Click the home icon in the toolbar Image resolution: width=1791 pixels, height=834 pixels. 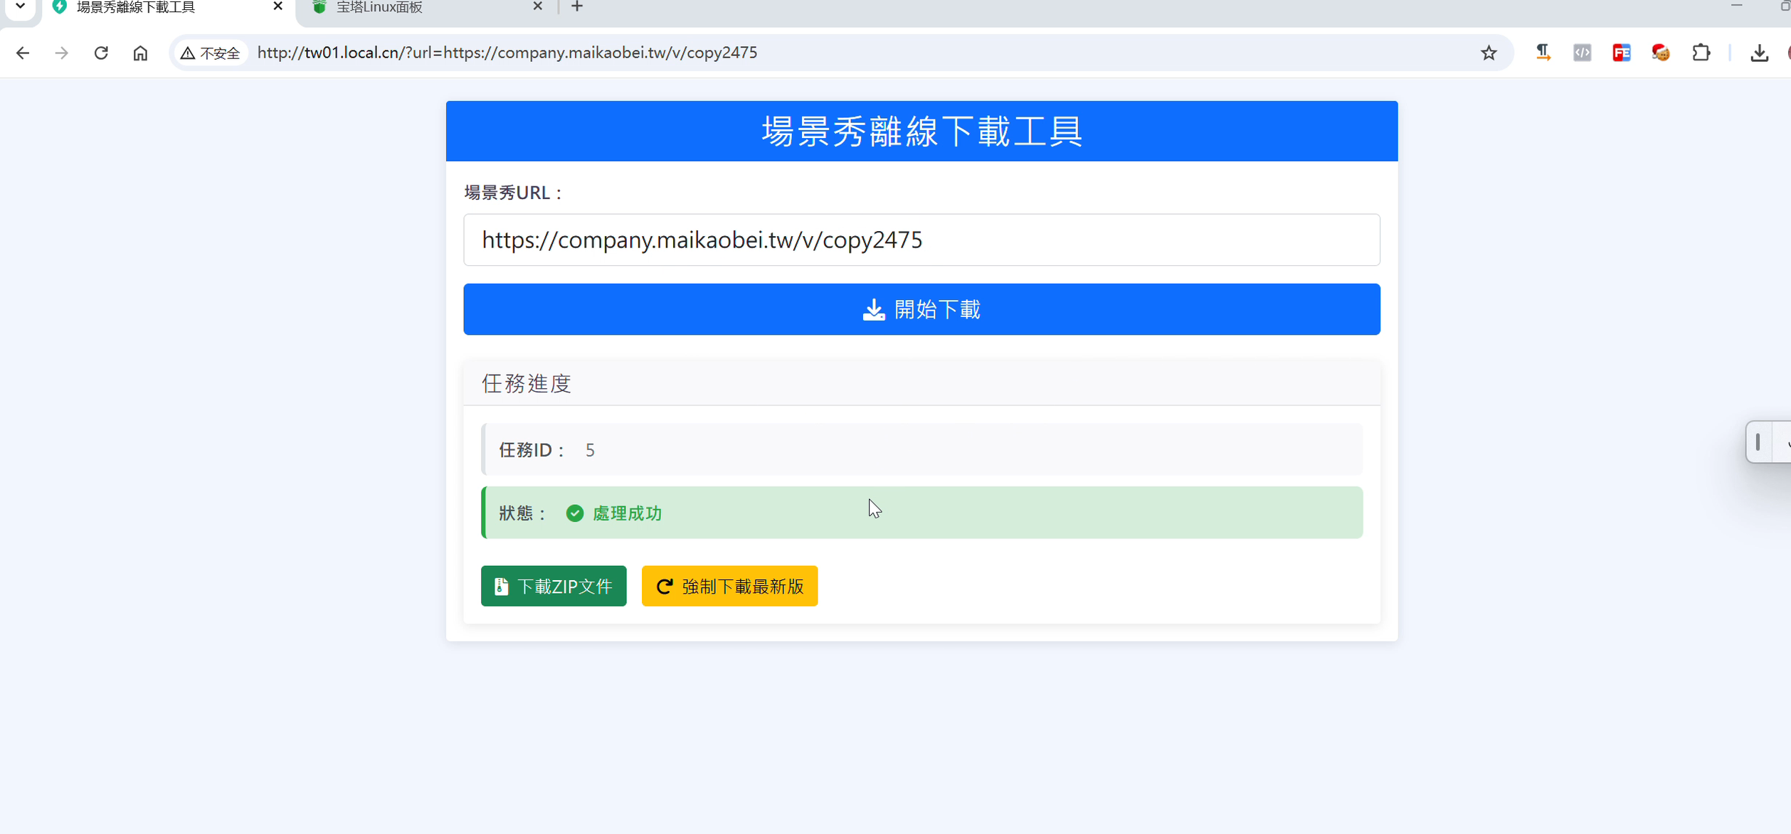coord(140,53)
